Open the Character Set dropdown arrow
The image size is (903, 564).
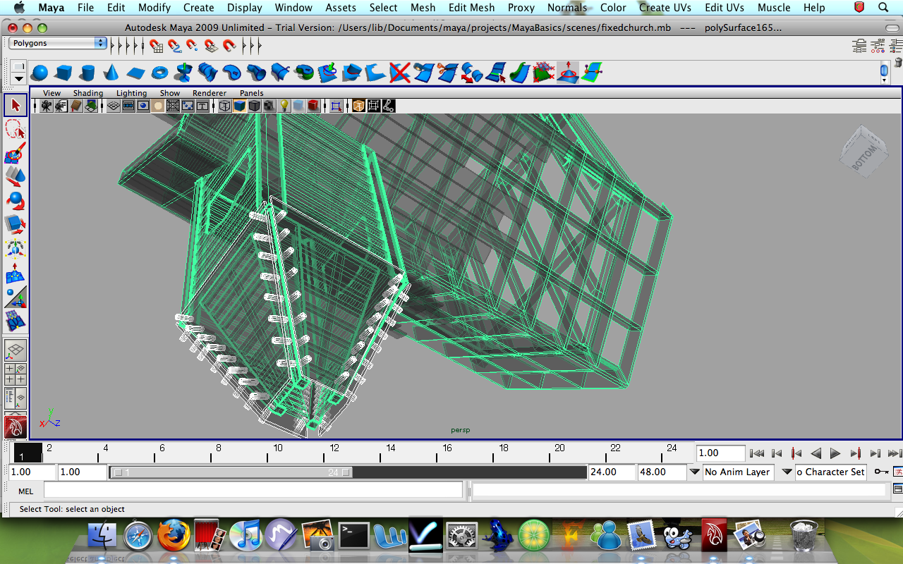[787, 472]
